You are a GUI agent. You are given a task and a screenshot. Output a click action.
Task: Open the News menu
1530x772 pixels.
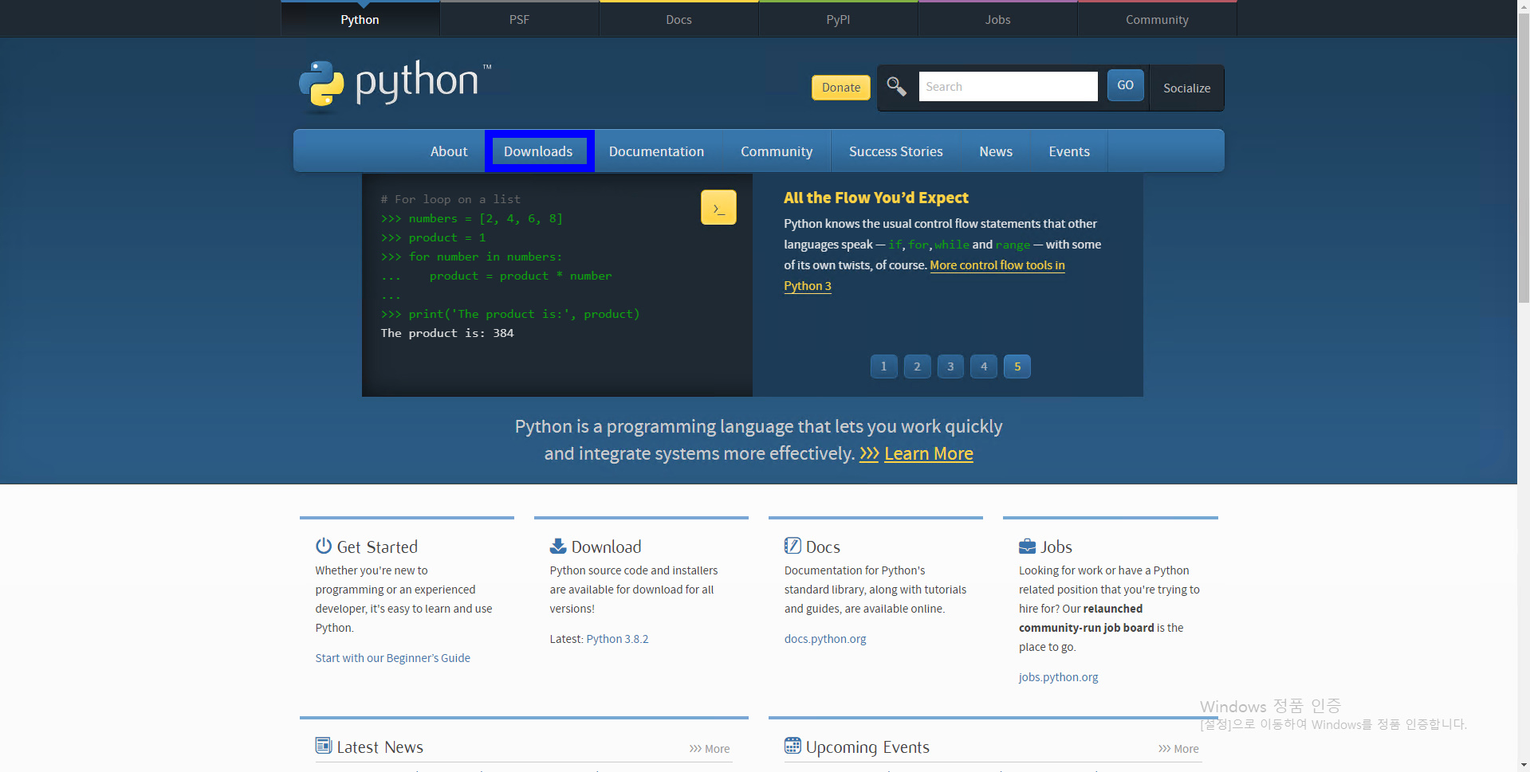tap(996, 151)
